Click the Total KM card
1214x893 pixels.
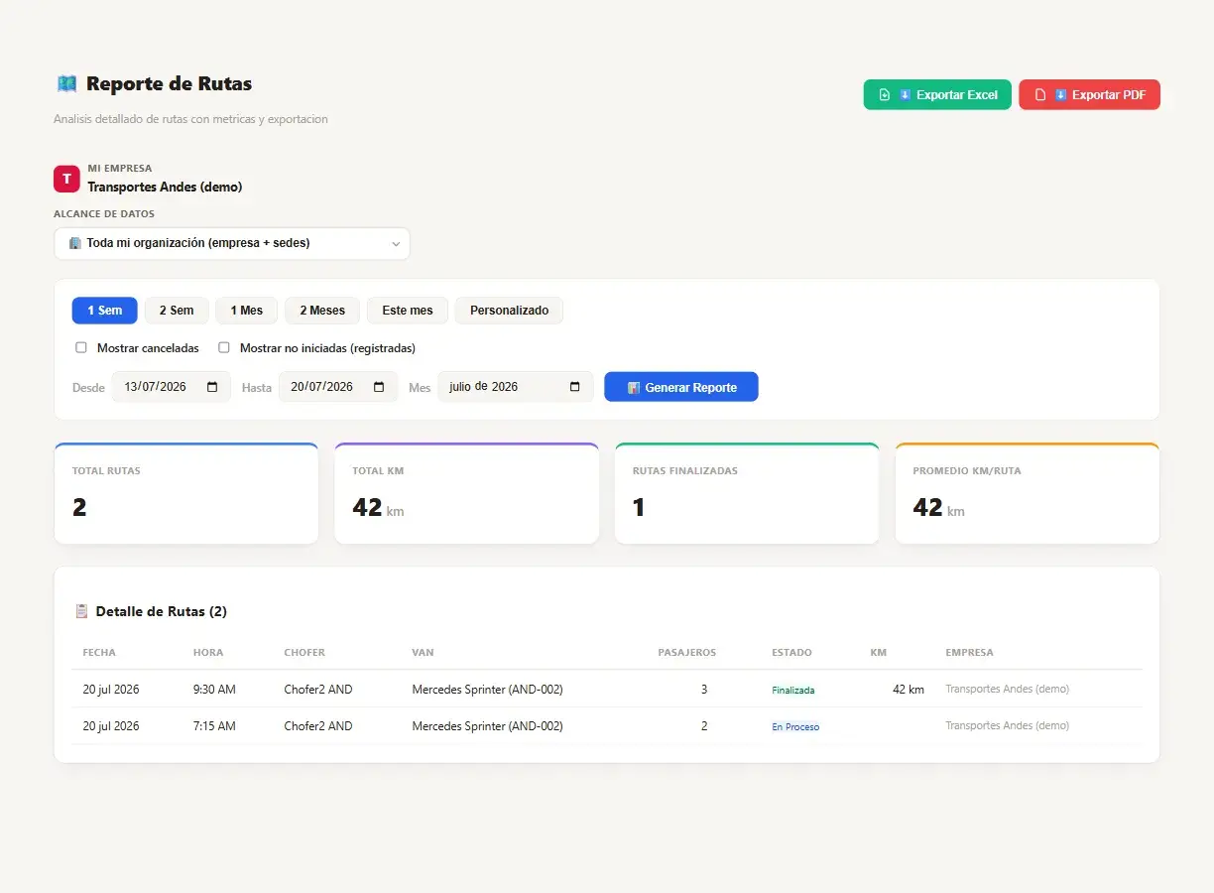467,493
